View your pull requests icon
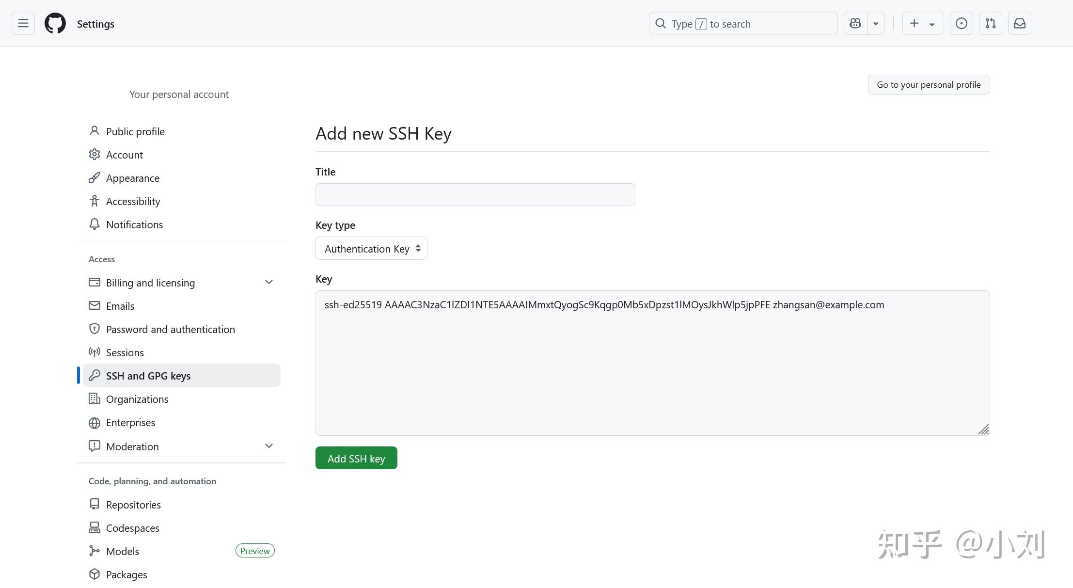The width and height of the screenshot is (1073, 588). 990,23
